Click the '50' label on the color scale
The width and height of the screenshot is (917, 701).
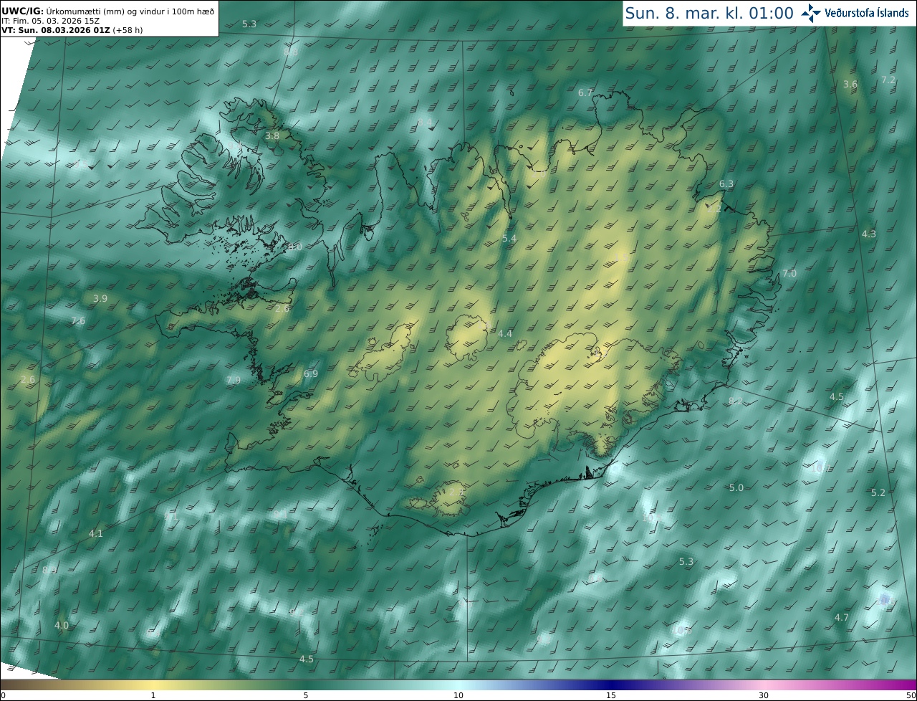(x=911, y=695)
